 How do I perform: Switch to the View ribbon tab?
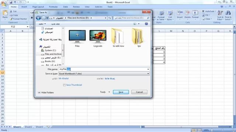click(x=87, y=7)
